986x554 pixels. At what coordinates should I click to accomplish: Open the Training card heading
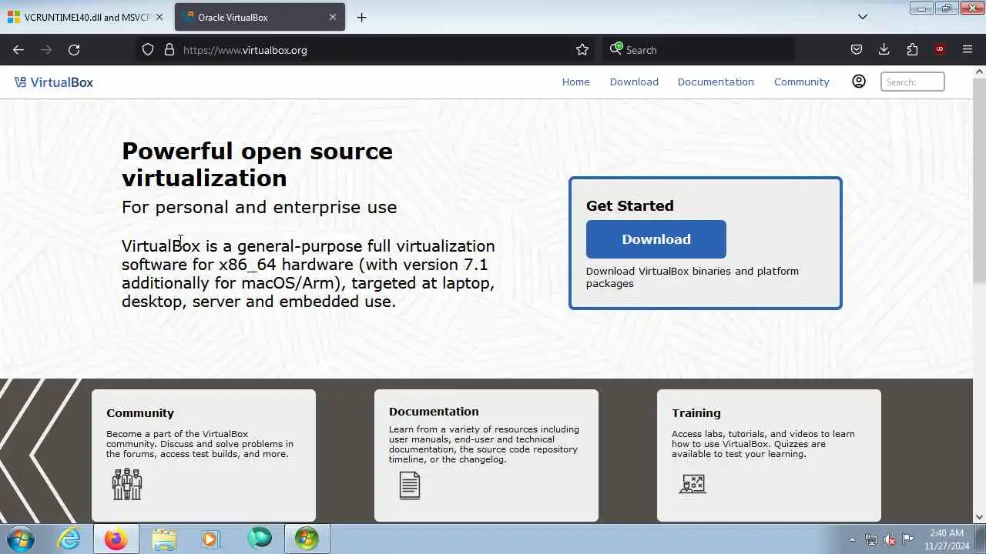696,413
